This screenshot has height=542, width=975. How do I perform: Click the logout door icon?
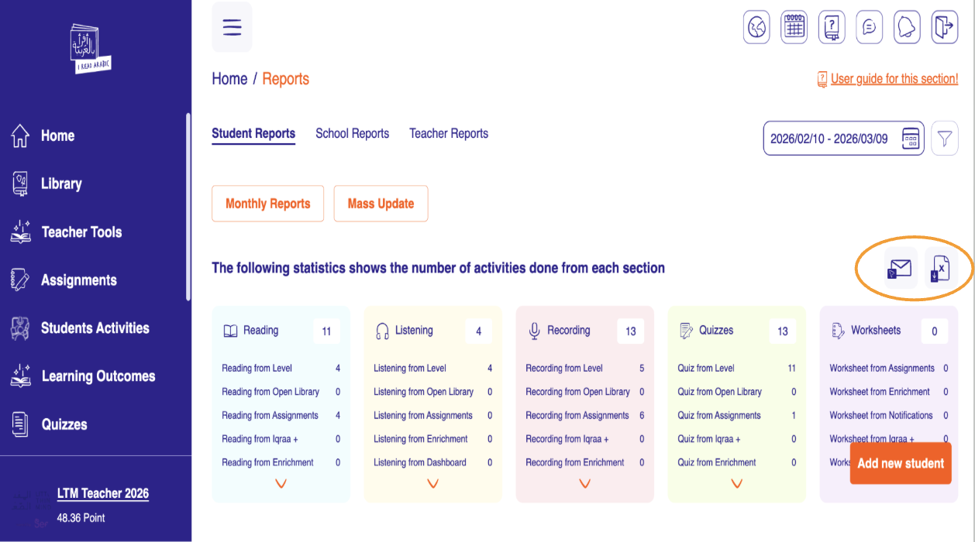[943, 27]
